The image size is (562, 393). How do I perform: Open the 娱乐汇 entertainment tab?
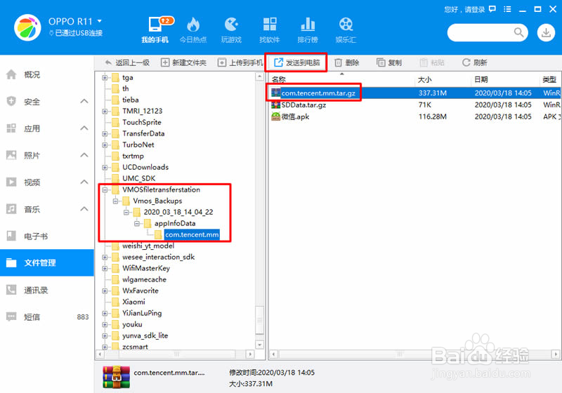(x=346, y=30)
